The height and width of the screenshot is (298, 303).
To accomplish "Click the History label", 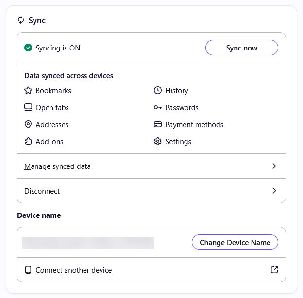I will pos(177,91).
